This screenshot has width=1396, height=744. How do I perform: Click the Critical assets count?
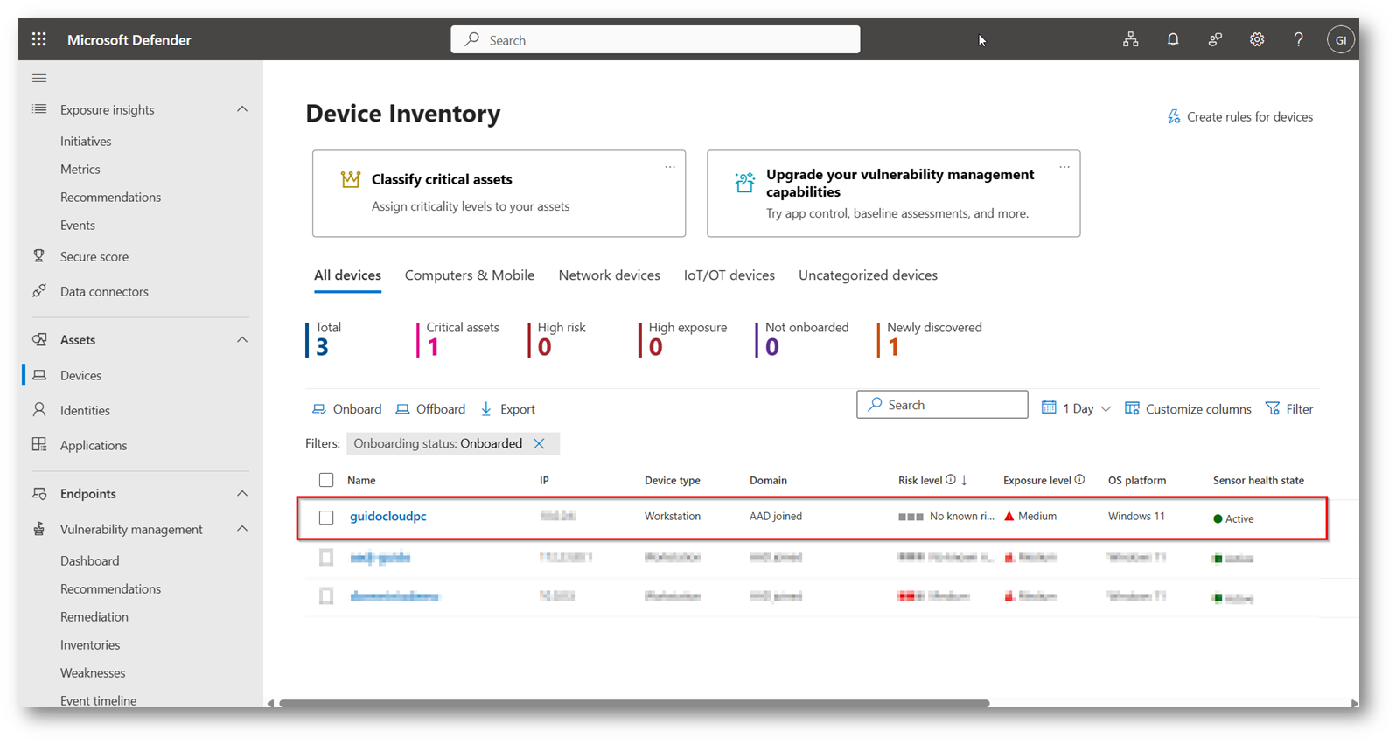pos(433,347)
